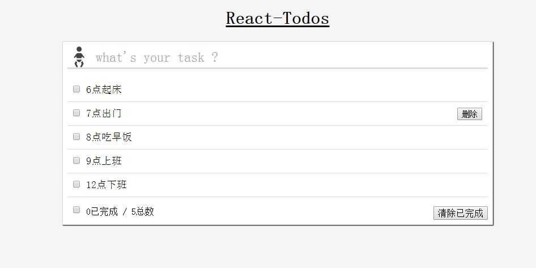The width and height of the screenshot is (536, 268).
Task: Select the 6点起床 task text
Action: click(x=104, y=90)
